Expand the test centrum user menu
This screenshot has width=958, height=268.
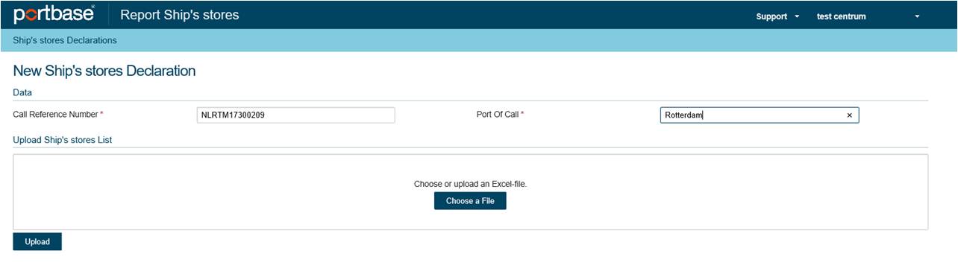868,16
